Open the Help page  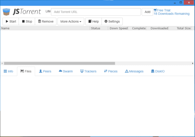(x=94, y=22)
